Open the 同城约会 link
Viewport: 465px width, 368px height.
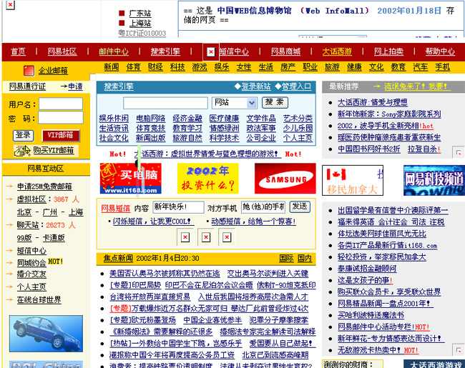point(31,262)
